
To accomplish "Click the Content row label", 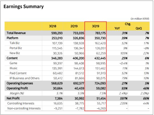I will [x=12, y=58].
